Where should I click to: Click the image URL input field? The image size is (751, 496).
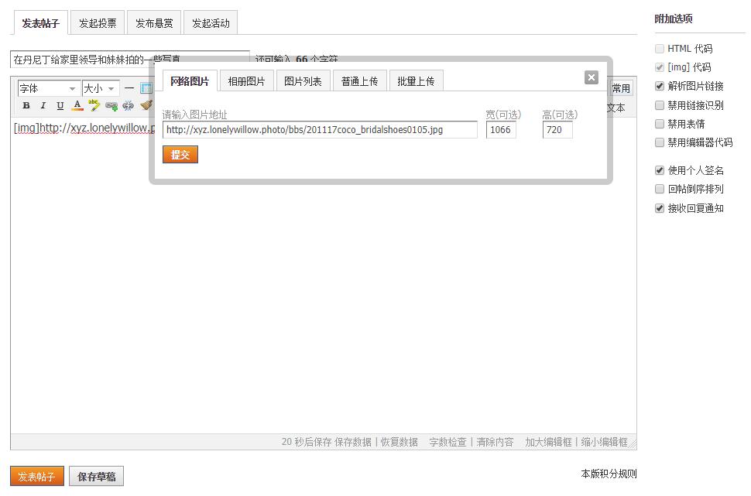pos(319,130)
